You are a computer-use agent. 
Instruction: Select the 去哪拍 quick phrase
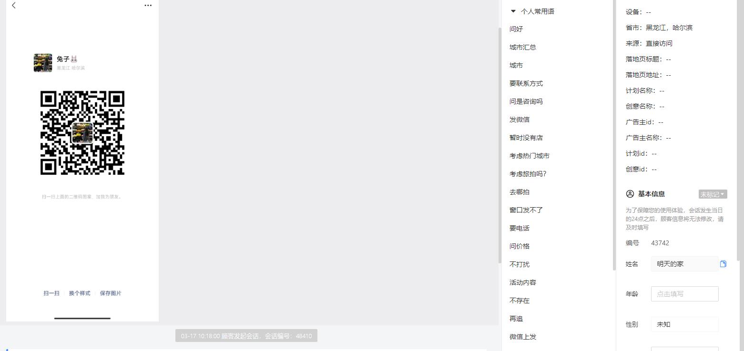520,192
